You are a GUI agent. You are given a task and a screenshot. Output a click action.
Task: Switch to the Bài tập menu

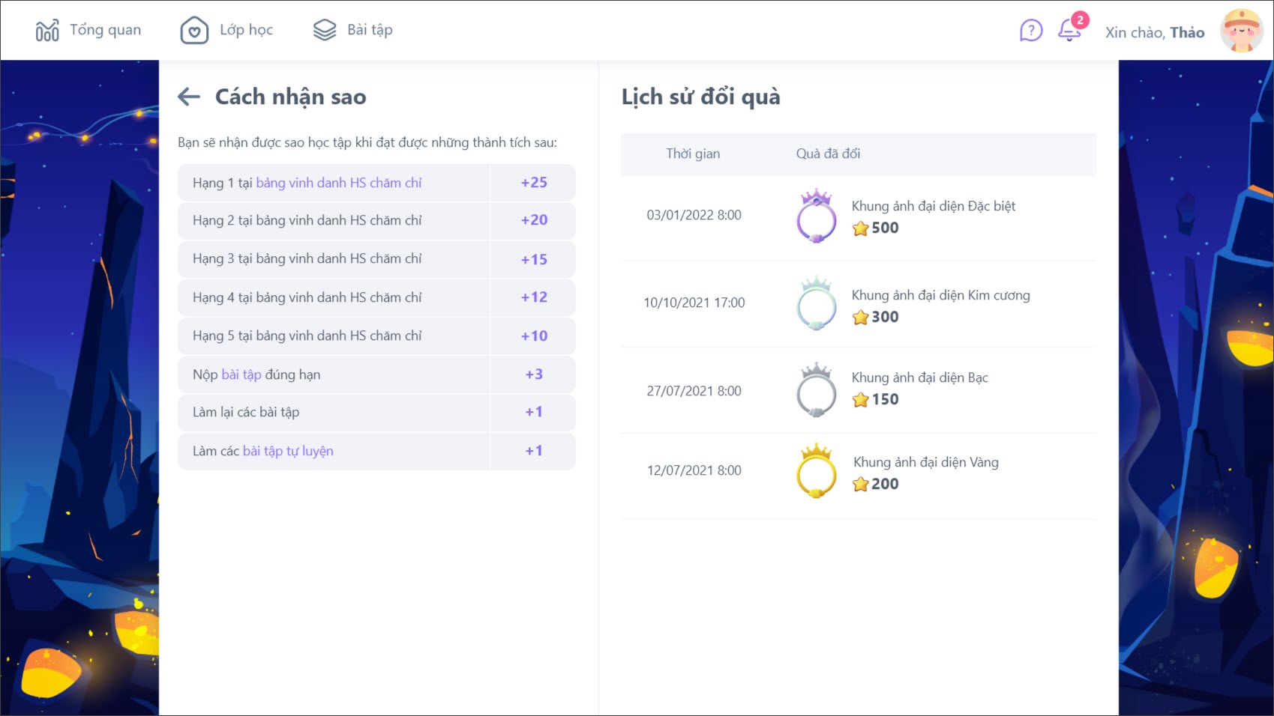coord(370,30)
